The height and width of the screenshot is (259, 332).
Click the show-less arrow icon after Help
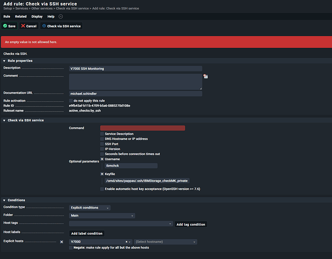pos(61,17)
